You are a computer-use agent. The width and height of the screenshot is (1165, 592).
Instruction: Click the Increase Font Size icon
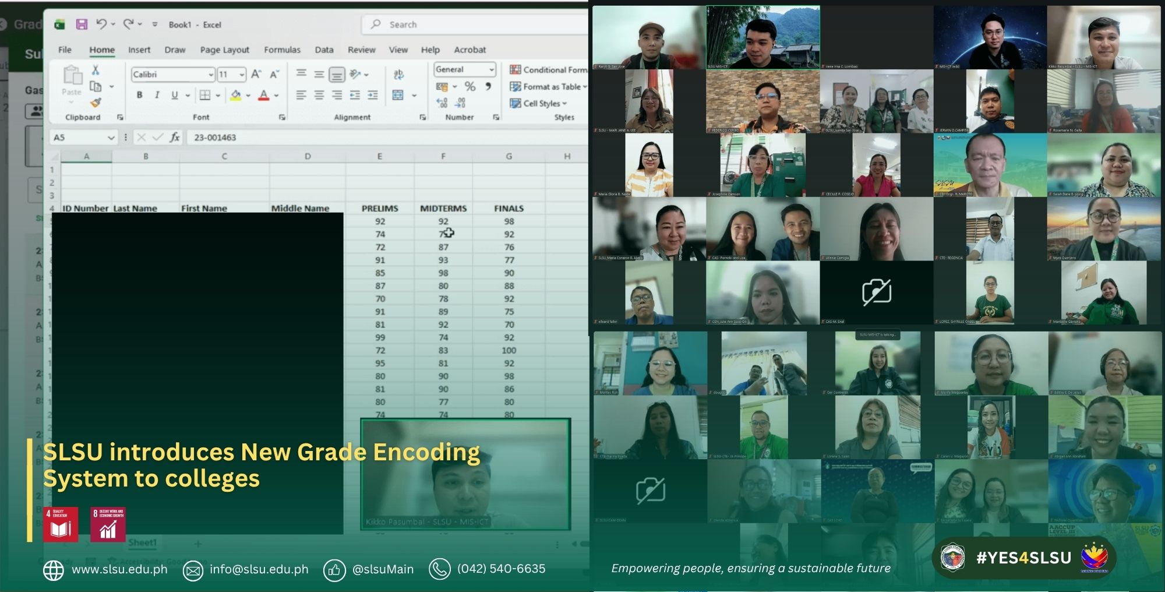[x=256, y=74]
